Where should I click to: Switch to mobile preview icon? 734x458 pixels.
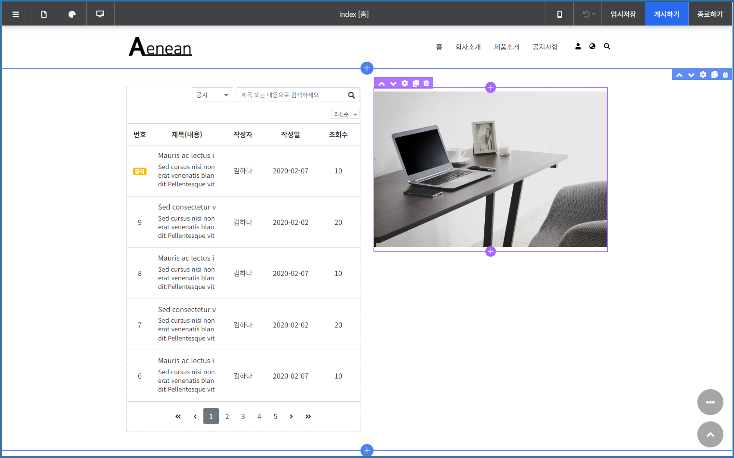[559, 14]
